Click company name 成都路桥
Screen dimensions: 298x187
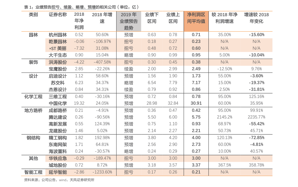(x=58, y=111)
